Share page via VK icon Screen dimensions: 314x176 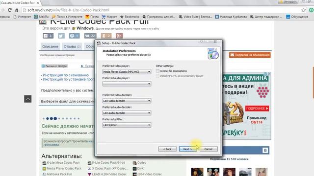(x=90, y=36)
